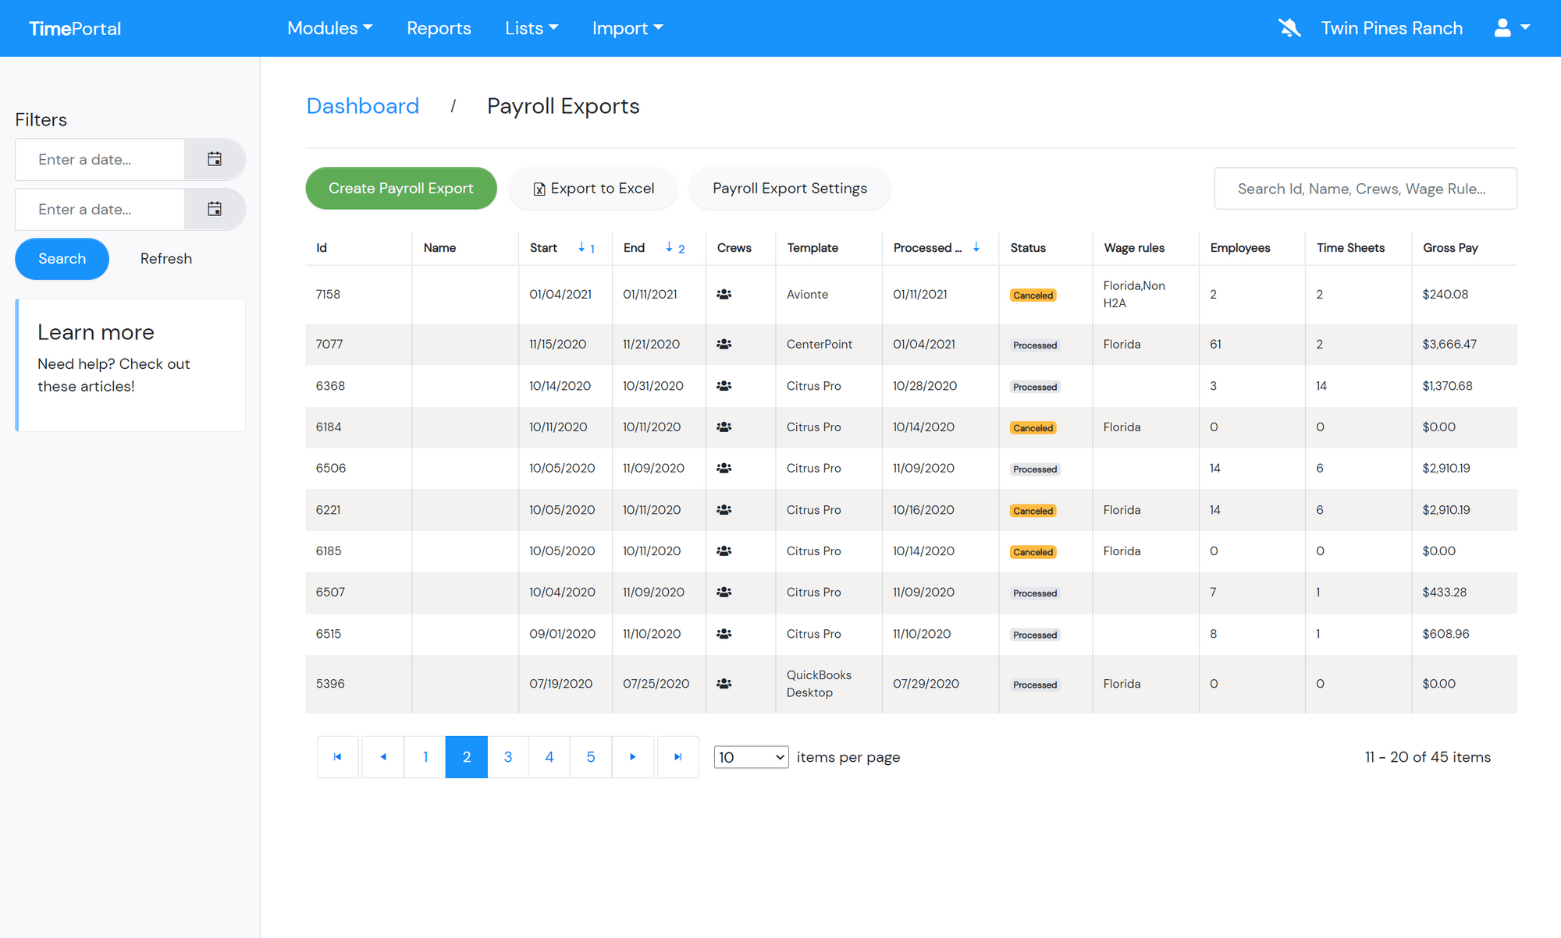This screenshot has width=1561, height=938.
Task: Select Reports in the navigation bar
Action: click(439, 27)
